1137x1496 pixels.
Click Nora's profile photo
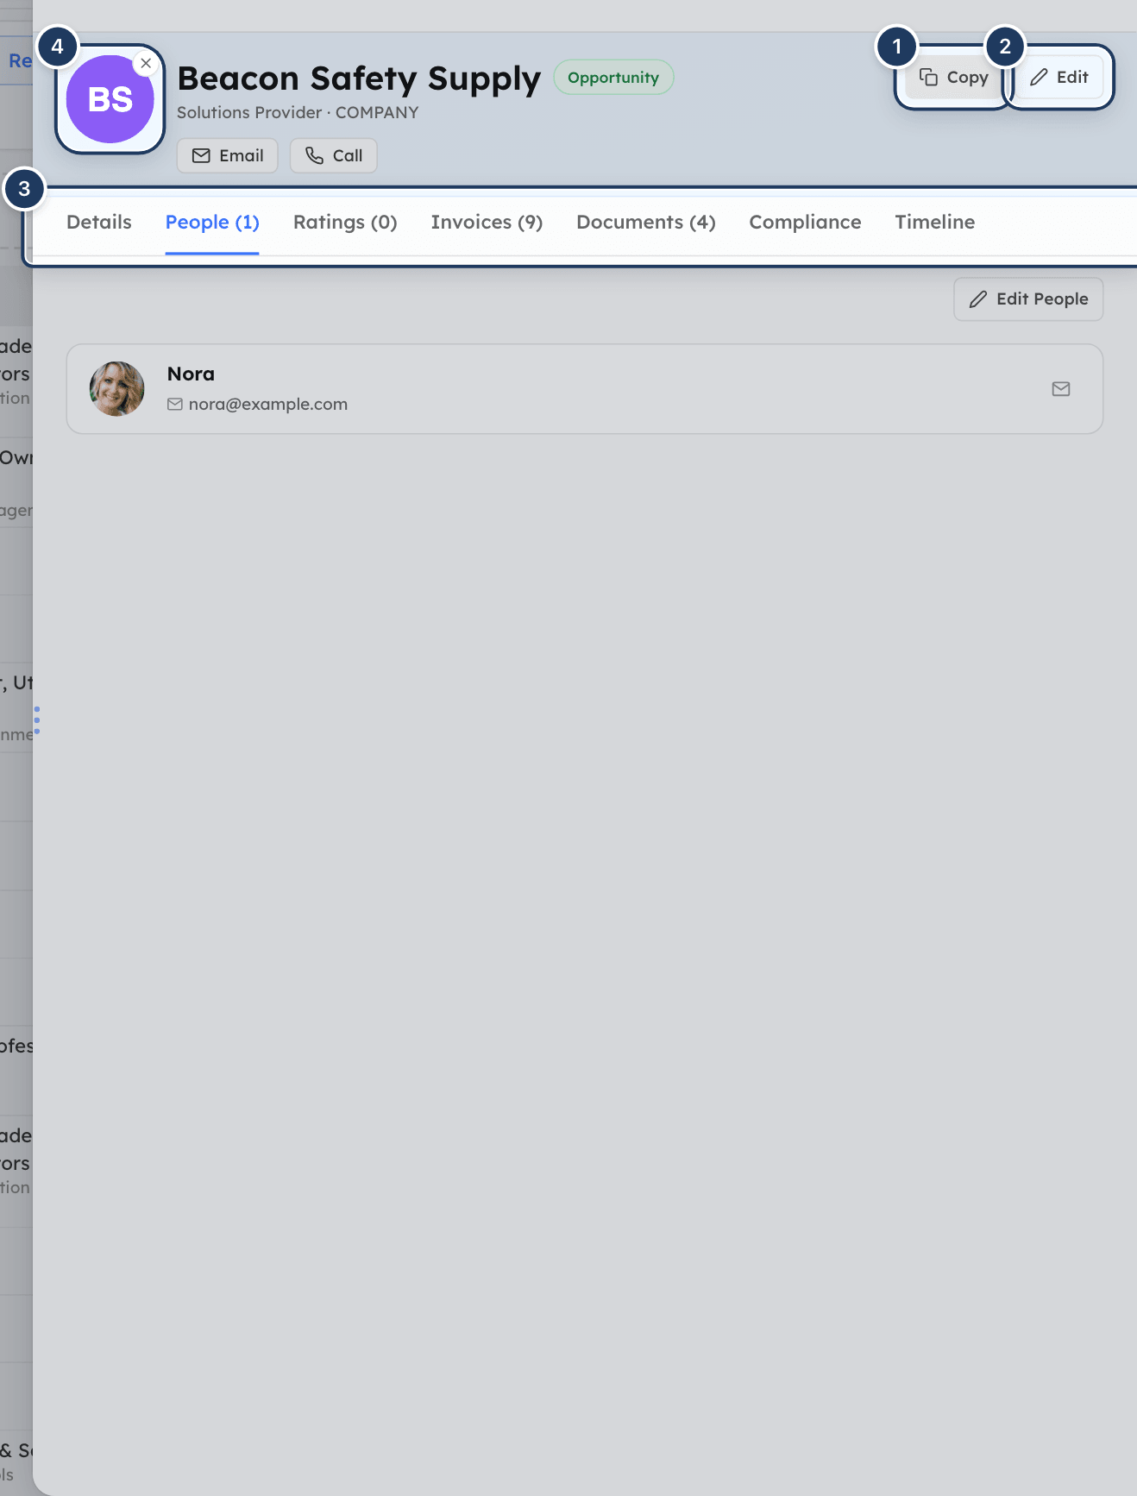pyautogui.click(x=117, y=389)
